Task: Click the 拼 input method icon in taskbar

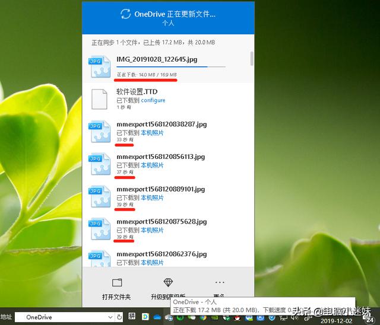Action: [x=132, y=316]
